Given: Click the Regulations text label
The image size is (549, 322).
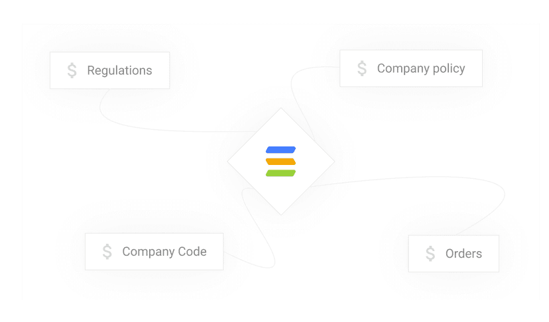Looking at the screenshot, I should tap(120, 70).
